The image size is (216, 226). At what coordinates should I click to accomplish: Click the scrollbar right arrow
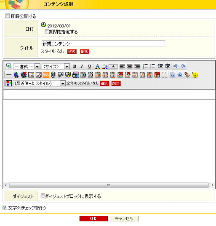point(212,185)
